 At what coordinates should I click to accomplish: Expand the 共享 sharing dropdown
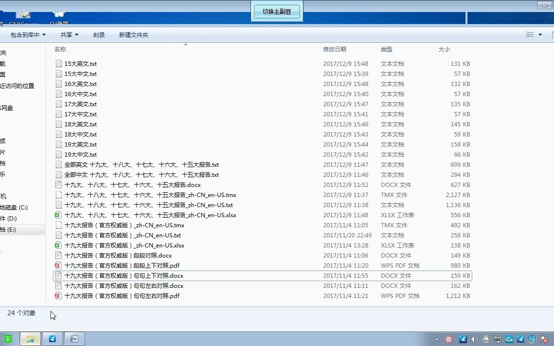(x=69, y=35)
